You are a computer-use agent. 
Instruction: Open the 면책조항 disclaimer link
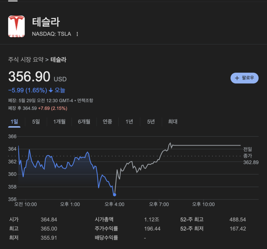click(85, 100)
